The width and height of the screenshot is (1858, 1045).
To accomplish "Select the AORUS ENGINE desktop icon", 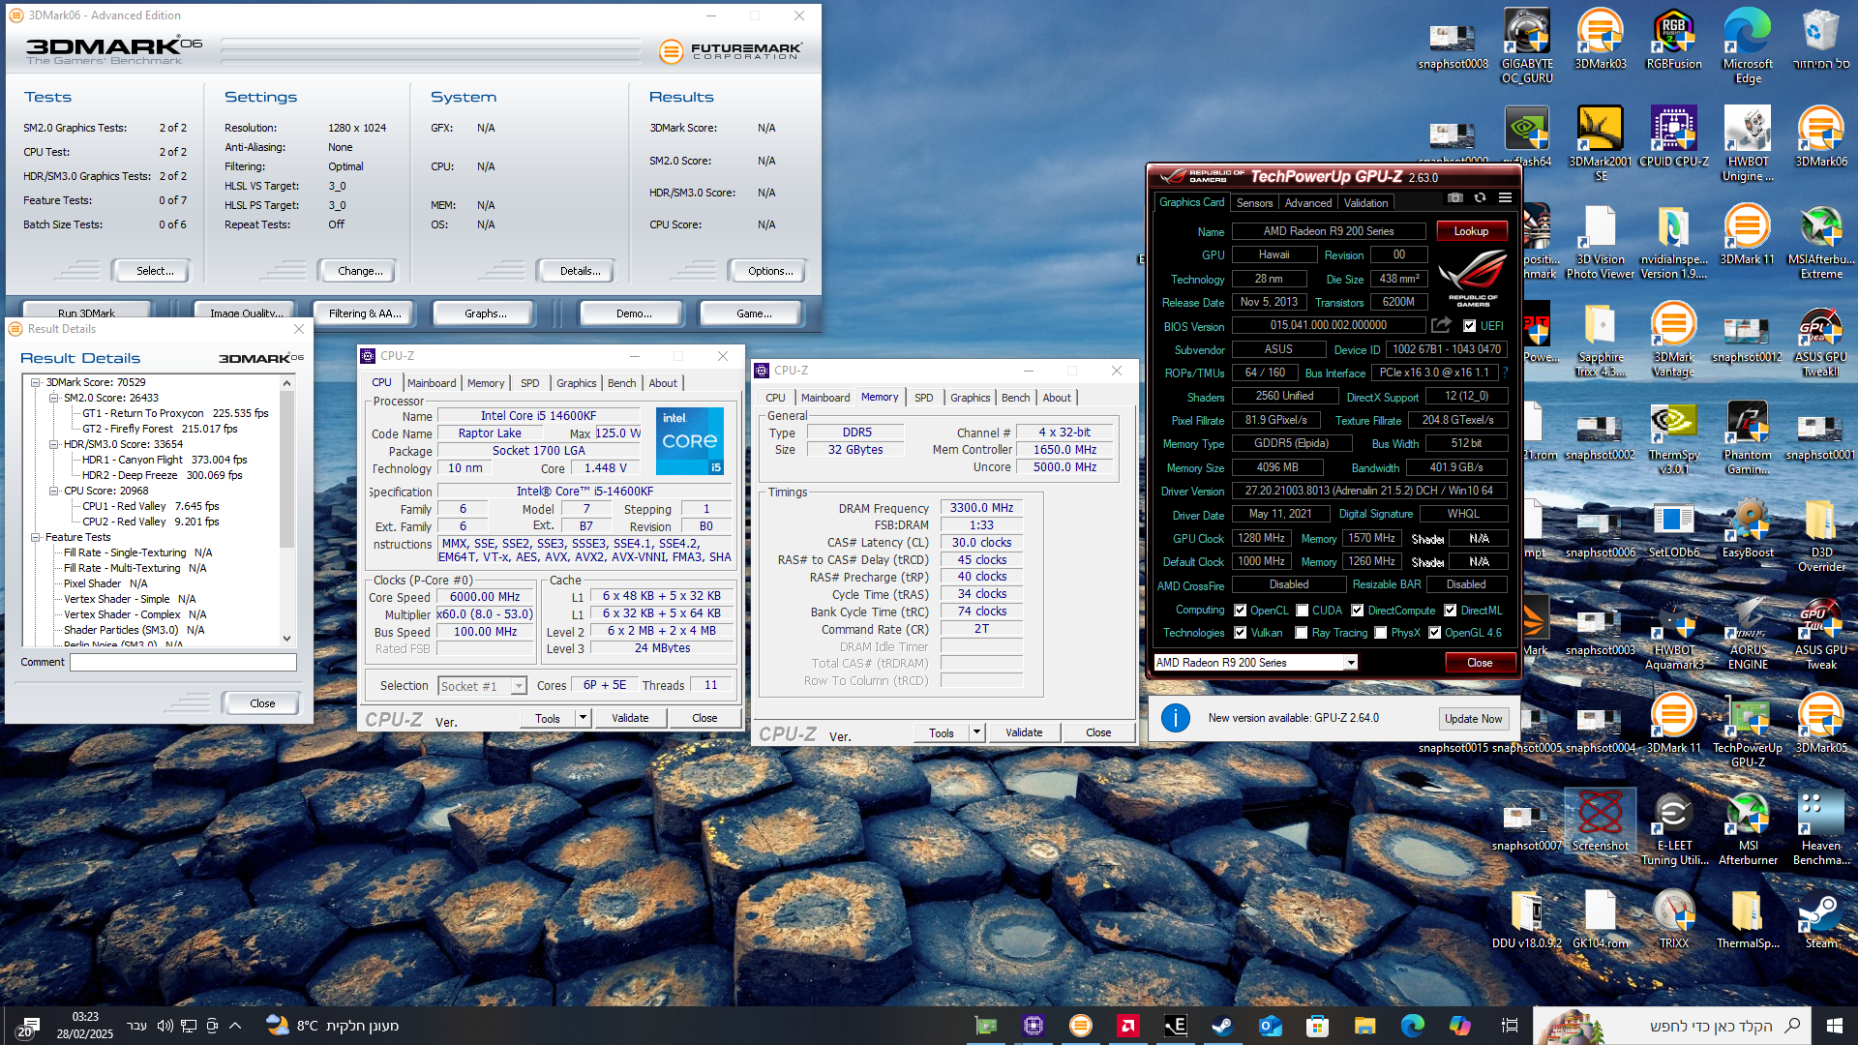I will click(x=1748, y=633).
